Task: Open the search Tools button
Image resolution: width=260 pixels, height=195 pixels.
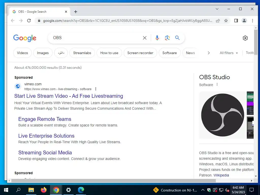Action: coord(250,53)
